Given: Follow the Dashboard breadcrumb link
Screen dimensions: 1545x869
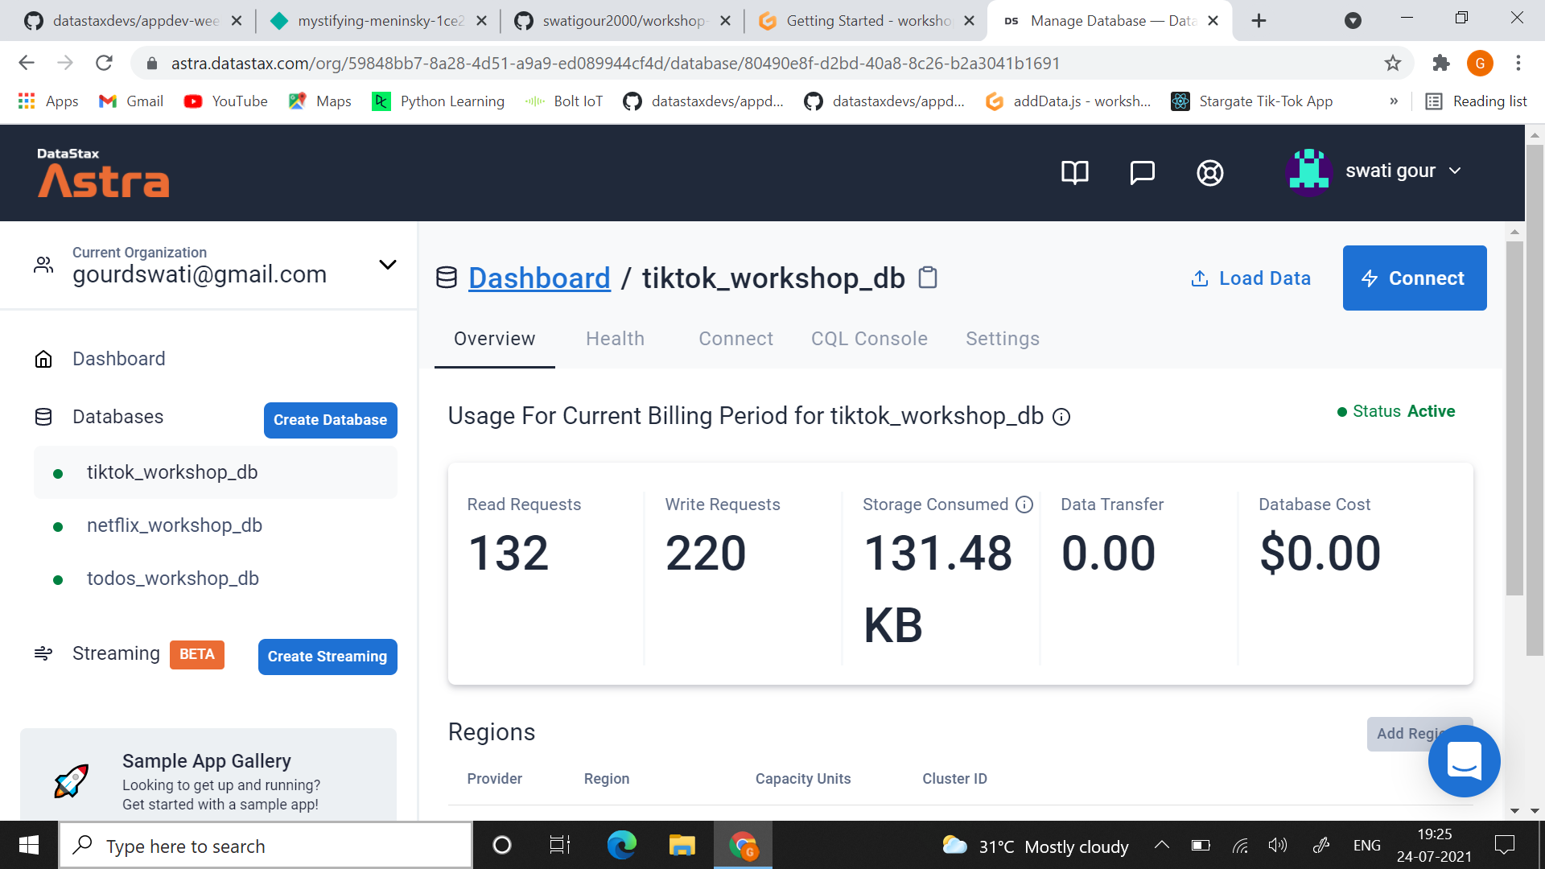Looking at the screenshot, I should click(x=539, y=278).
